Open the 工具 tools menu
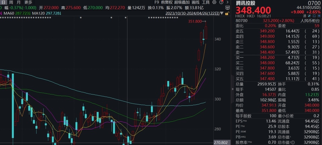Screen dimensions: 322x145 206,2
